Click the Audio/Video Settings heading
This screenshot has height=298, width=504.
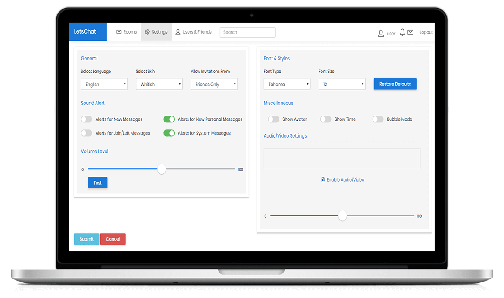coord(285,136)
